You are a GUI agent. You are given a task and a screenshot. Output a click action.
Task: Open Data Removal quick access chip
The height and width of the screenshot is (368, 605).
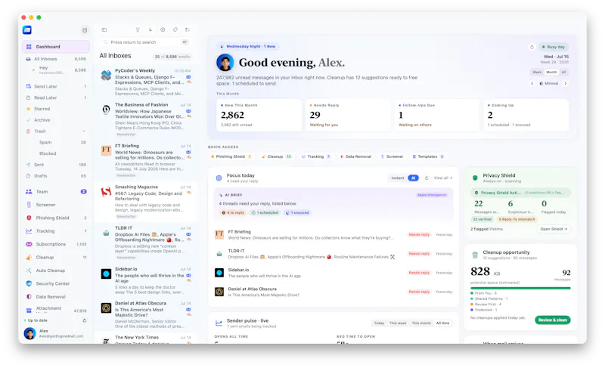pyautogui.click(x=355, y=156)
